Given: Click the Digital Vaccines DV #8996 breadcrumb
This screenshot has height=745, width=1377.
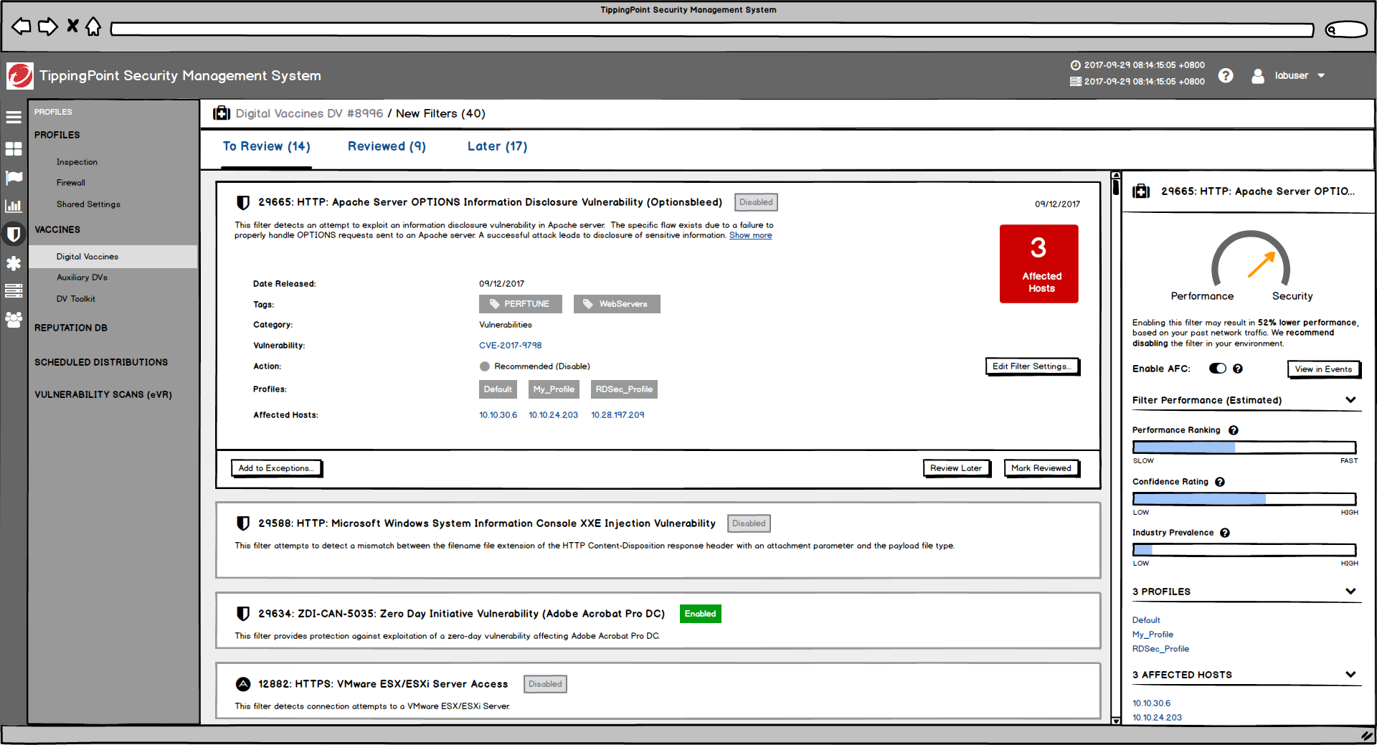Looking at the screenshot, I should coord(309,113).
